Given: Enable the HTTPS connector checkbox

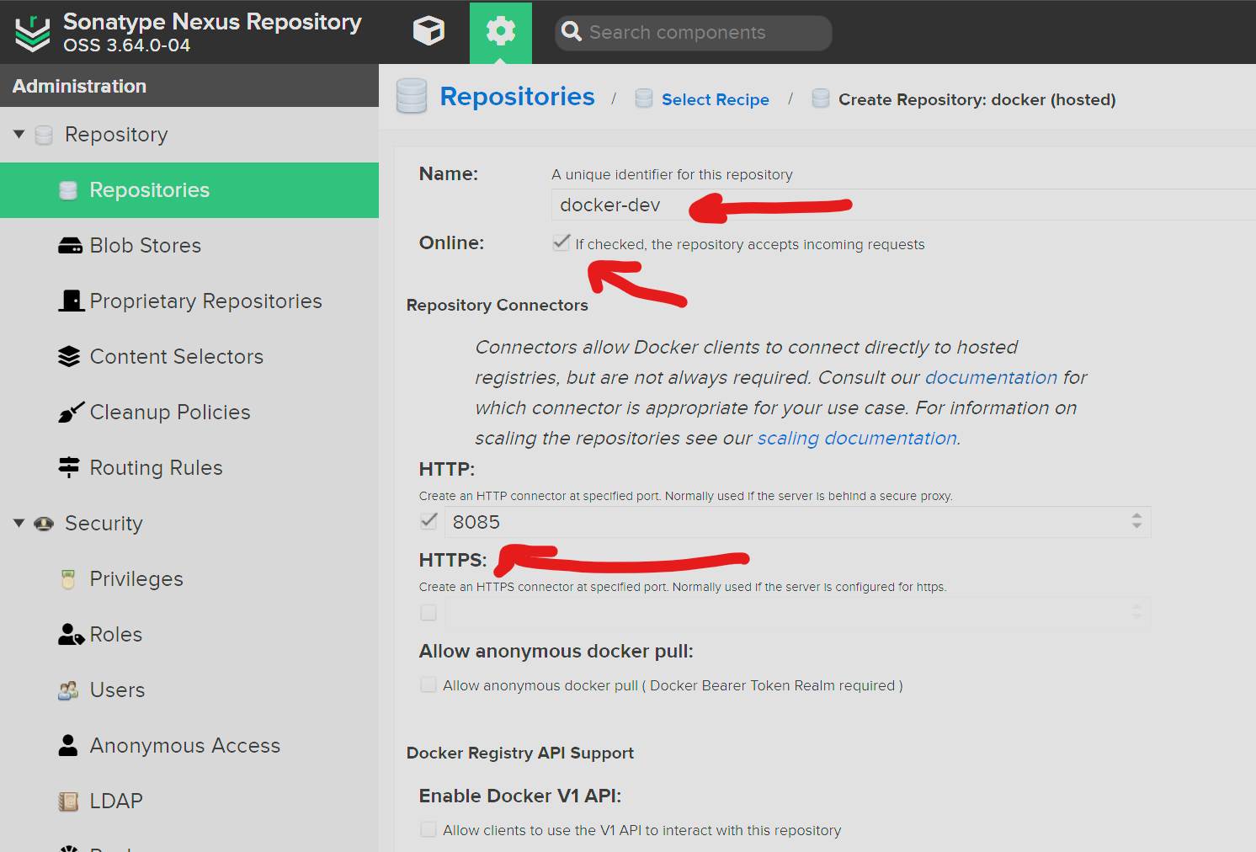Looking at the screenshot, I should coord(428,612).
